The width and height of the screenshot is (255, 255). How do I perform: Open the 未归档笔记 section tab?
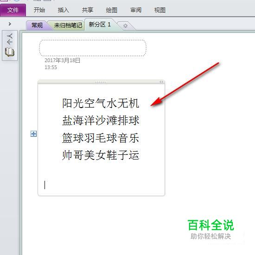tap(68, 25)
